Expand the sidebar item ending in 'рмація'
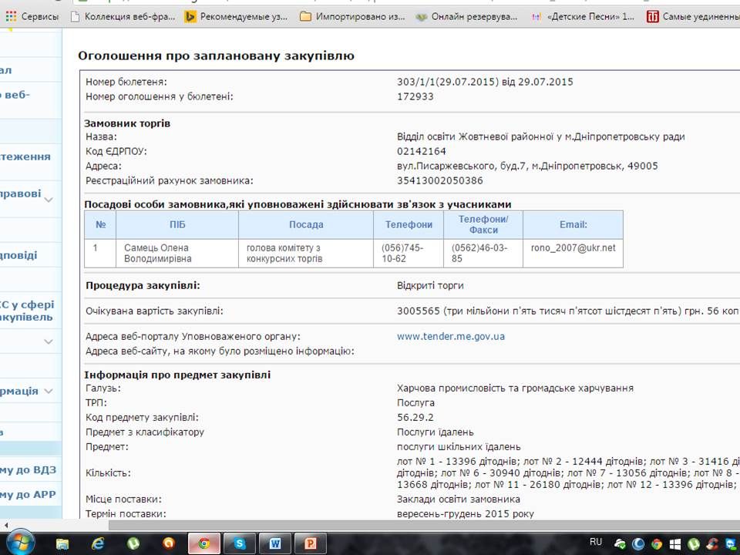Screen dimensions: 740x555 tap(49, 391)
